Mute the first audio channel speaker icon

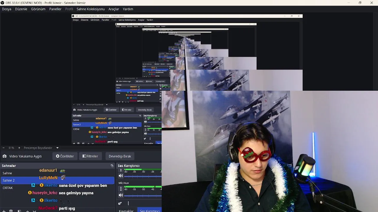[x=121, y=176]
